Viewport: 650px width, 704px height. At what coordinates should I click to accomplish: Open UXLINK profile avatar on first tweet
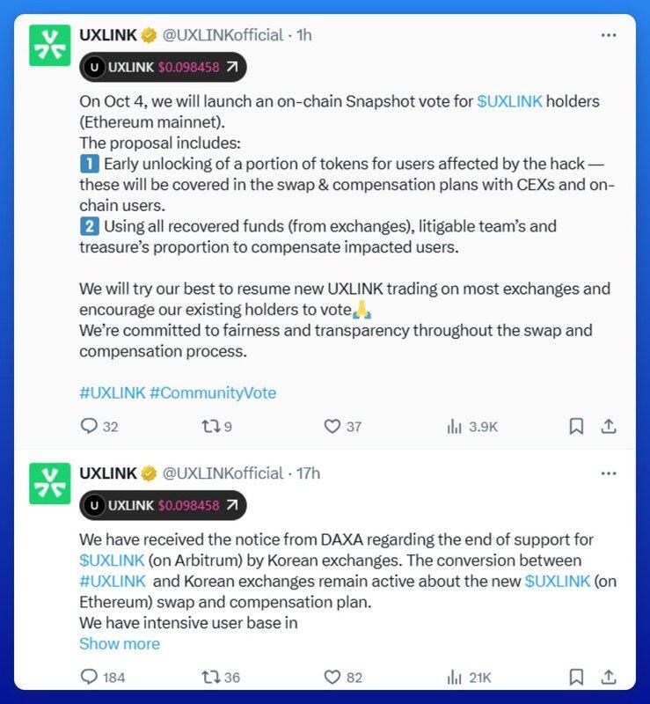tap(50, 45)
